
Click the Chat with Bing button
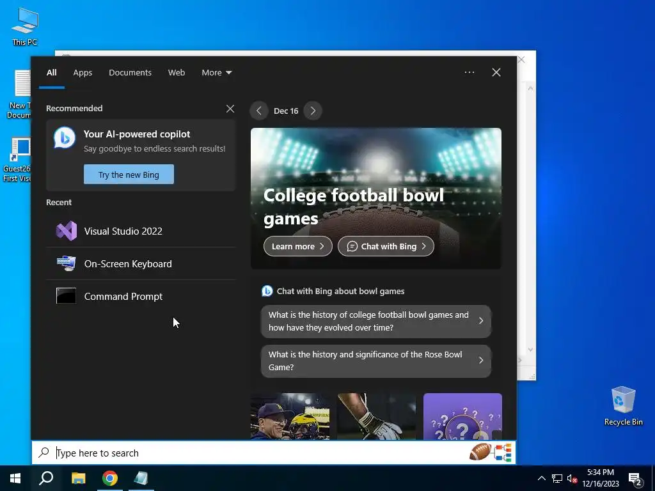click(386, 246)
